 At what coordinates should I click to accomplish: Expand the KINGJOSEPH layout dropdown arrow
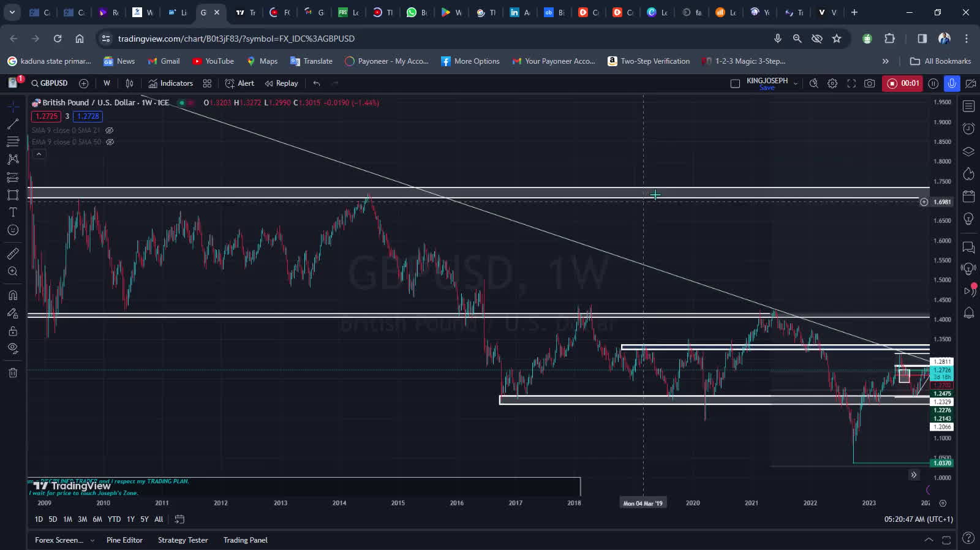(796, 83)
